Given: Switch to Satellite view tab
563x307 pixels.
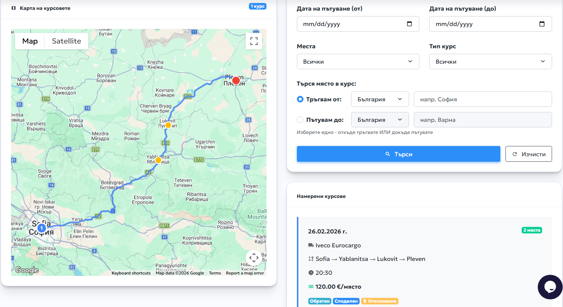Looking at the screenshot, I should pos(66,41).
